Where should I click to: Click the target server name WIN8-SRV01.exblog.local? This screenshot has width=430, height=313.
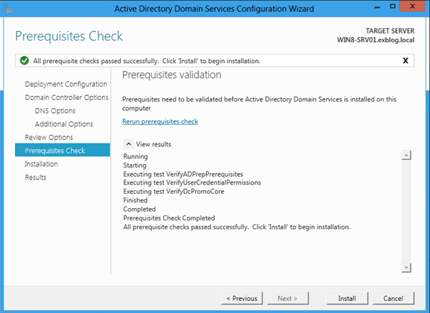click(x=375, y=40)
